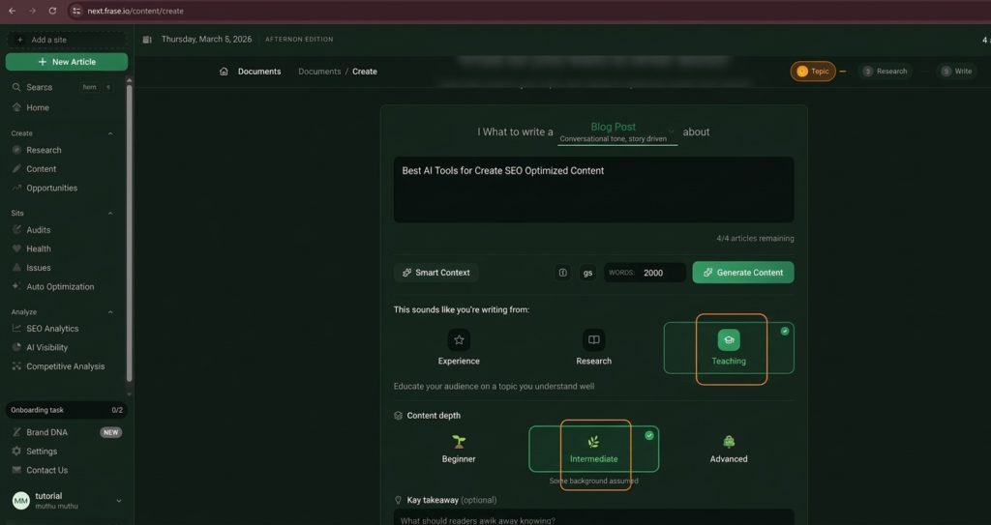Click the Teaching card checkmark
Viewport: 991px width, 525px height.
point(784,331)
